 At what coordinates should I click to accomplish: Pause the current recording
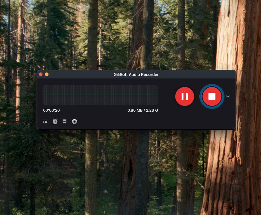(x=185, y=96)
